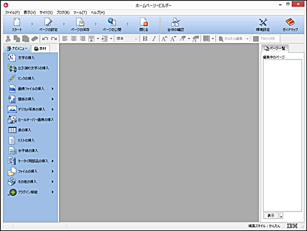Open the ツール(T) menu
307x231 pixels.
point(80,12)
